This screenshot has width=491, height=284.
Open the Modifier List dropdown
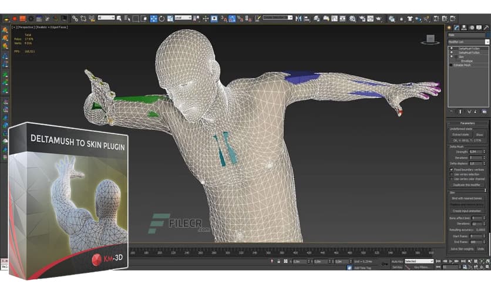tap(468, 42)
